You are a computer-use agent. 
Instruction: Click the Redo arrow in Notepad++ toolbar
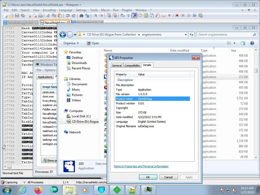click(x=73, y=15)
